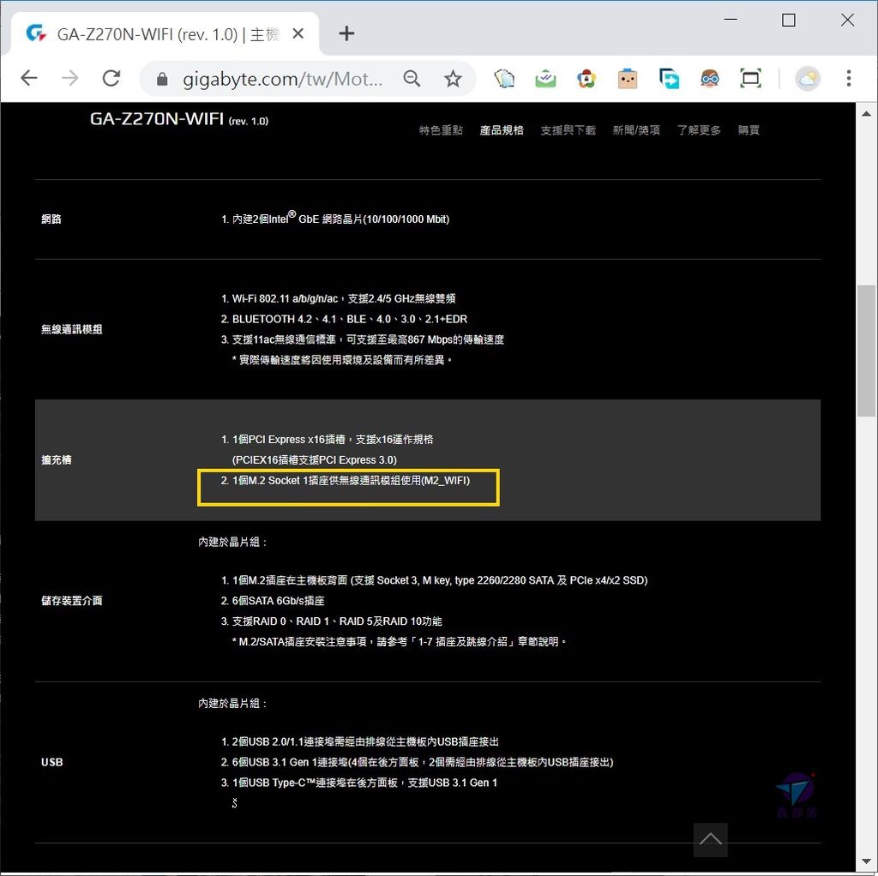This screenshot has width=878, height=876.
Task: Click the 儲存裝置介面 row label
Action: coord(72,601)
